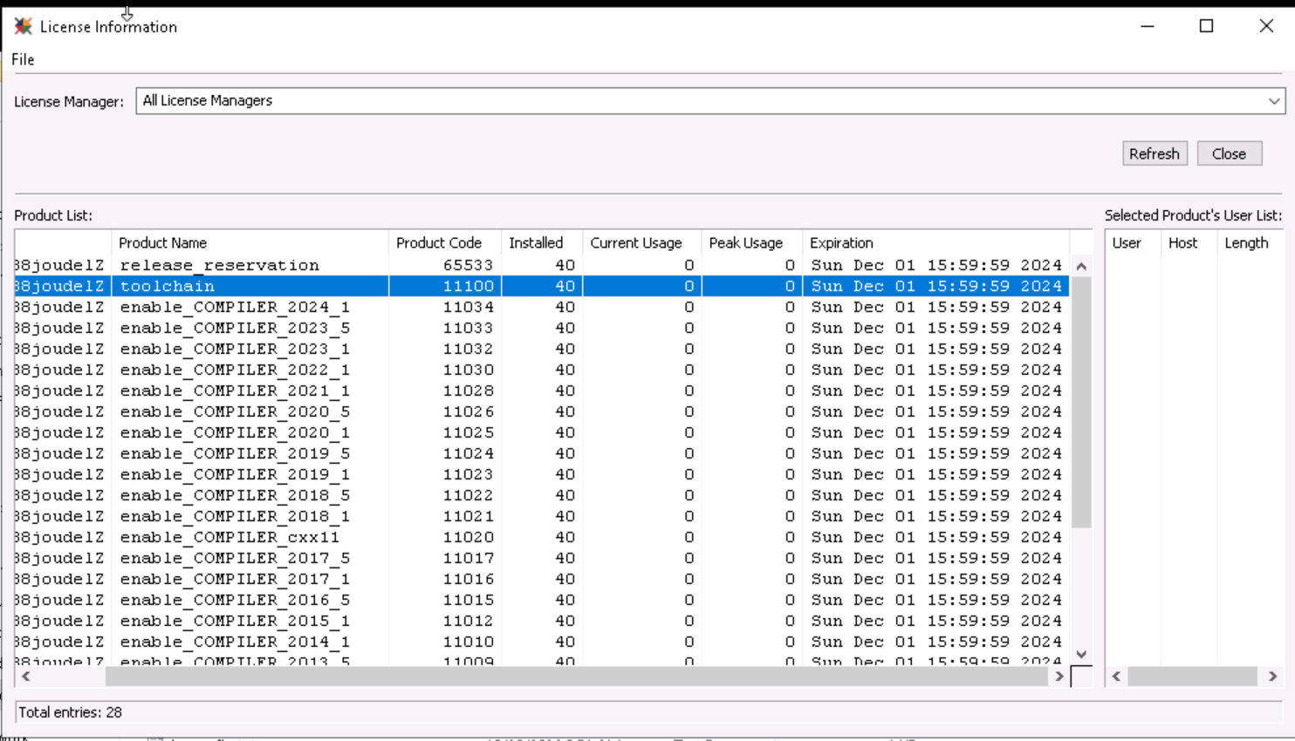Select enable_COMPILER_2015_1 row
1295x741 pixels.
[542, 621]
